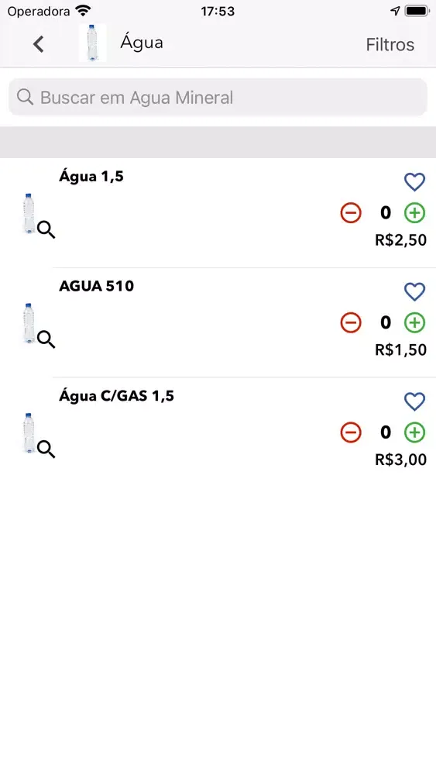Decrease quantity of Água 1,5
The width and height of the screenshot is (436, 775).
[351, 213]
